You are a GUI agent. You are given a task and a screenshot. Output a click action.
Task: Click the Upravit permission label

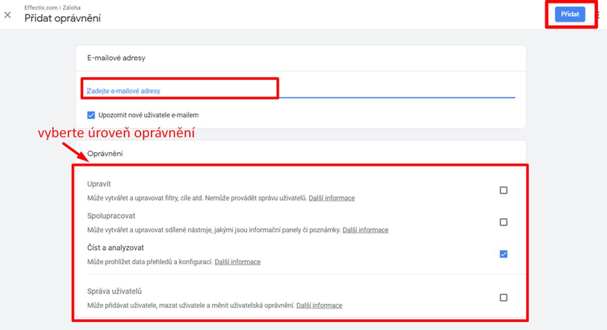[99, 184]
